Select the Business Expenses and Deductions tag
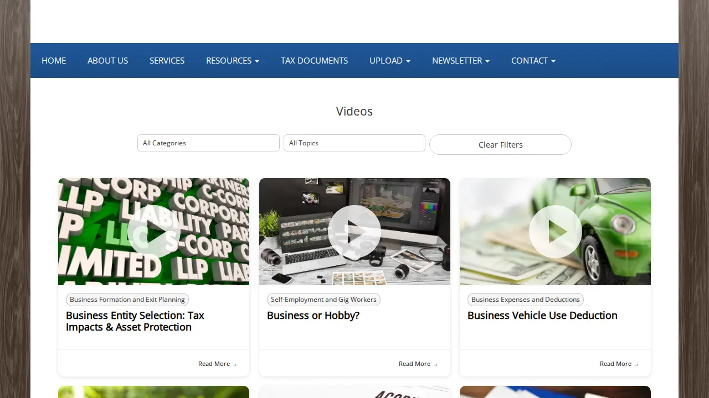The width and height of the screenshot is (709, 398). tap(525, 300)
